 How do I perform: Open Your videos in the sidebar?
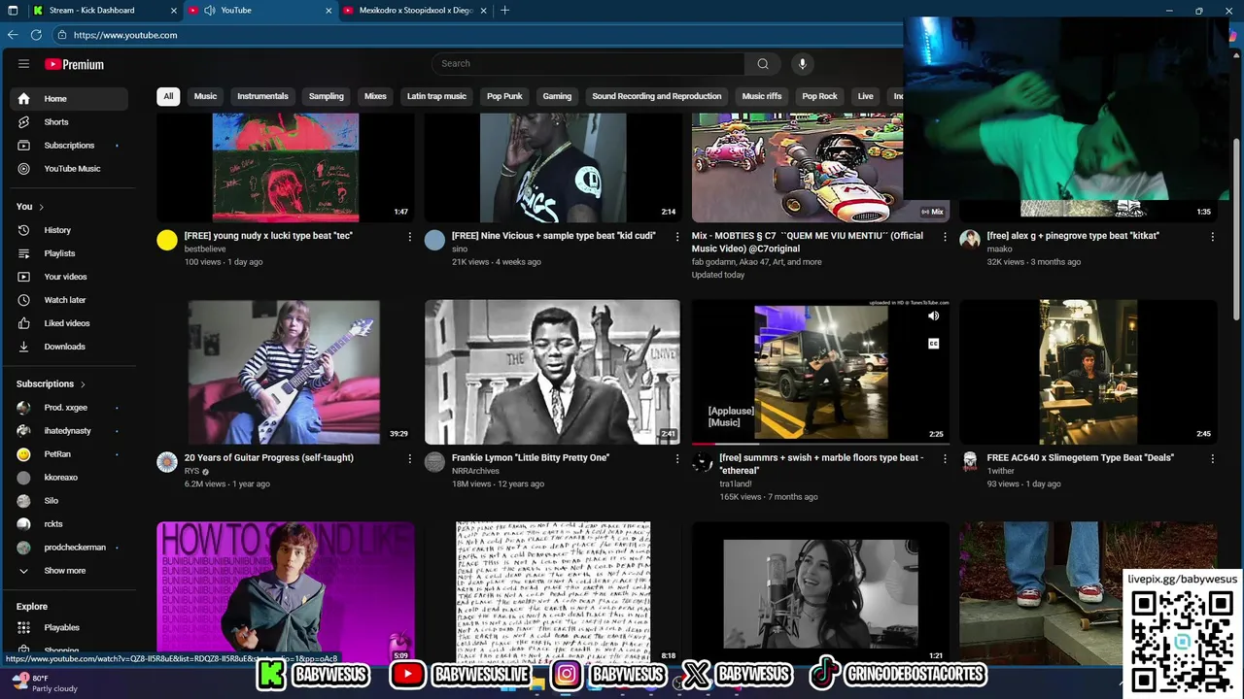click(x=69, y=277)
